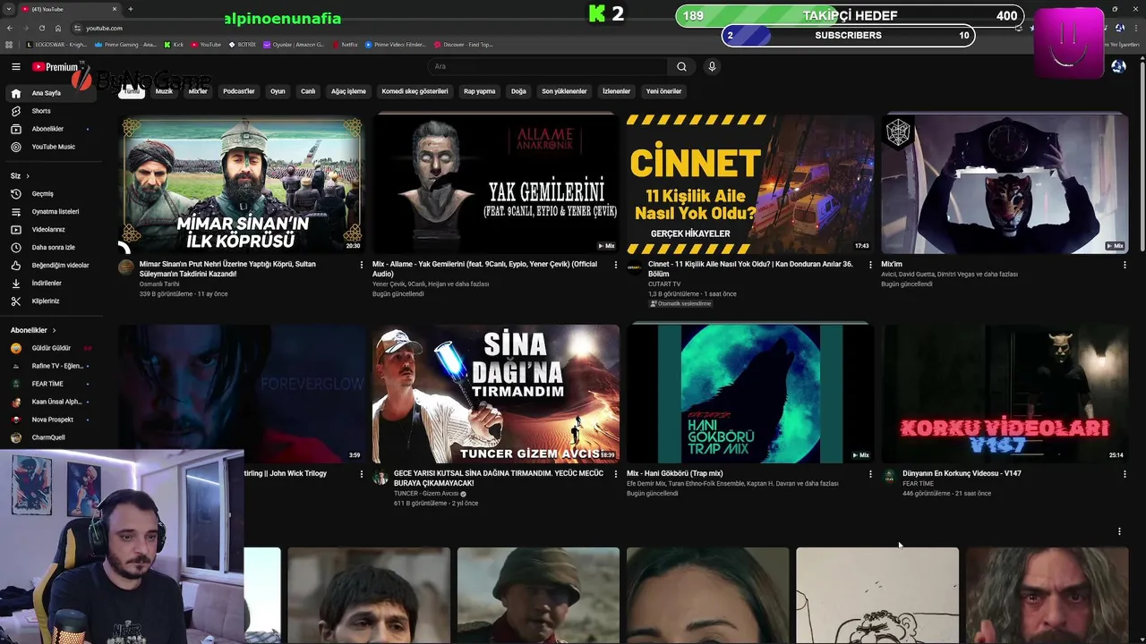Open Osmanlı Tarihi channel avatar
Screen dimensions: 1146x644
pos(126,267)
